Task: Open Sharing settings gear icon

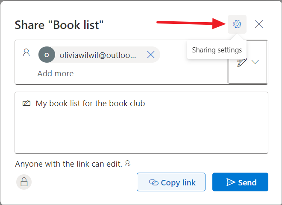Action: coord(237,24)
